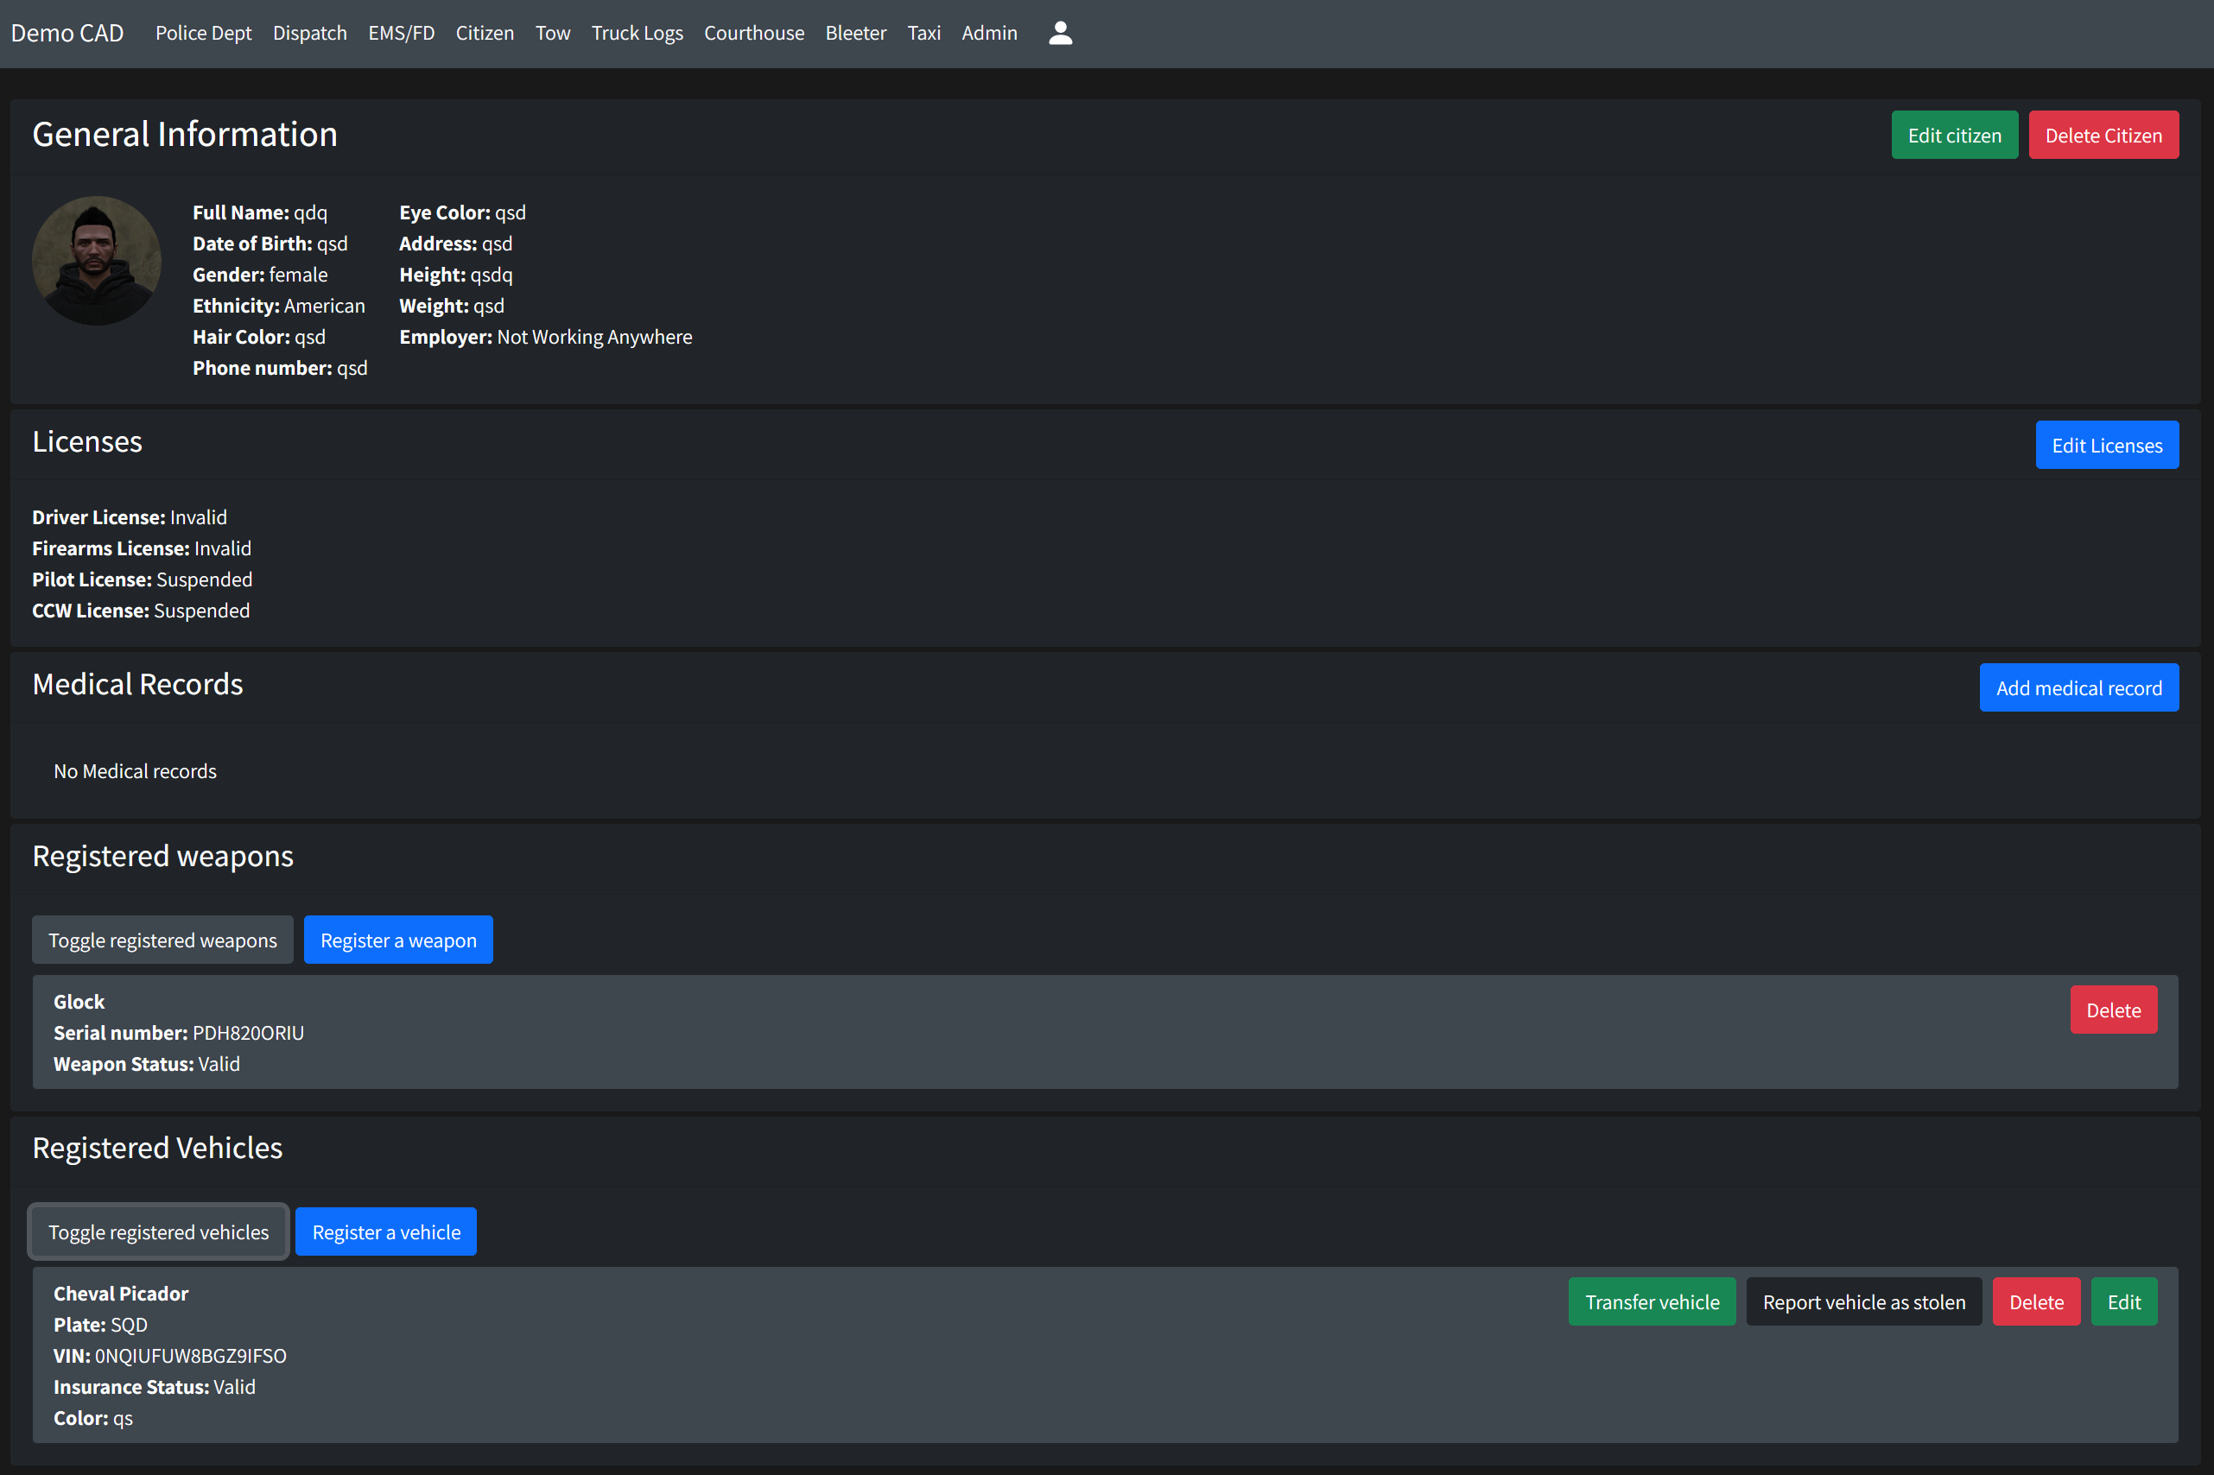Click the Register a vehicle button
This screenshot has height=1475, width=2214.
(386, 1231)
